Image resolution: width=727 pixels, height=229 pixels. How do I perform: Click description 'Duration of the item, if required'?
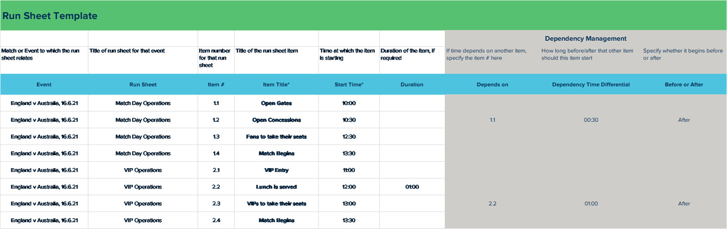[408, 55]
